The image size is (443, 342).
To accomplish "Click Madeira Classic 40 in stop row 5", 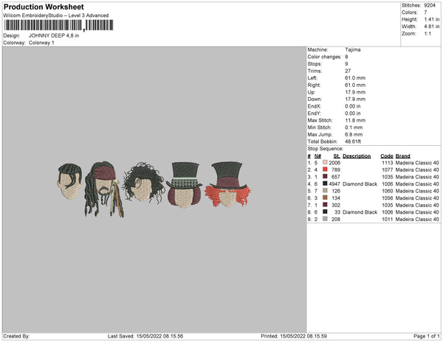I will point(417,191).
